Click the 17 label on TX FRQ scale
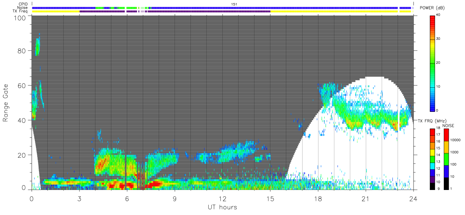Screen dimensions: 465x215 pos(438,135)
